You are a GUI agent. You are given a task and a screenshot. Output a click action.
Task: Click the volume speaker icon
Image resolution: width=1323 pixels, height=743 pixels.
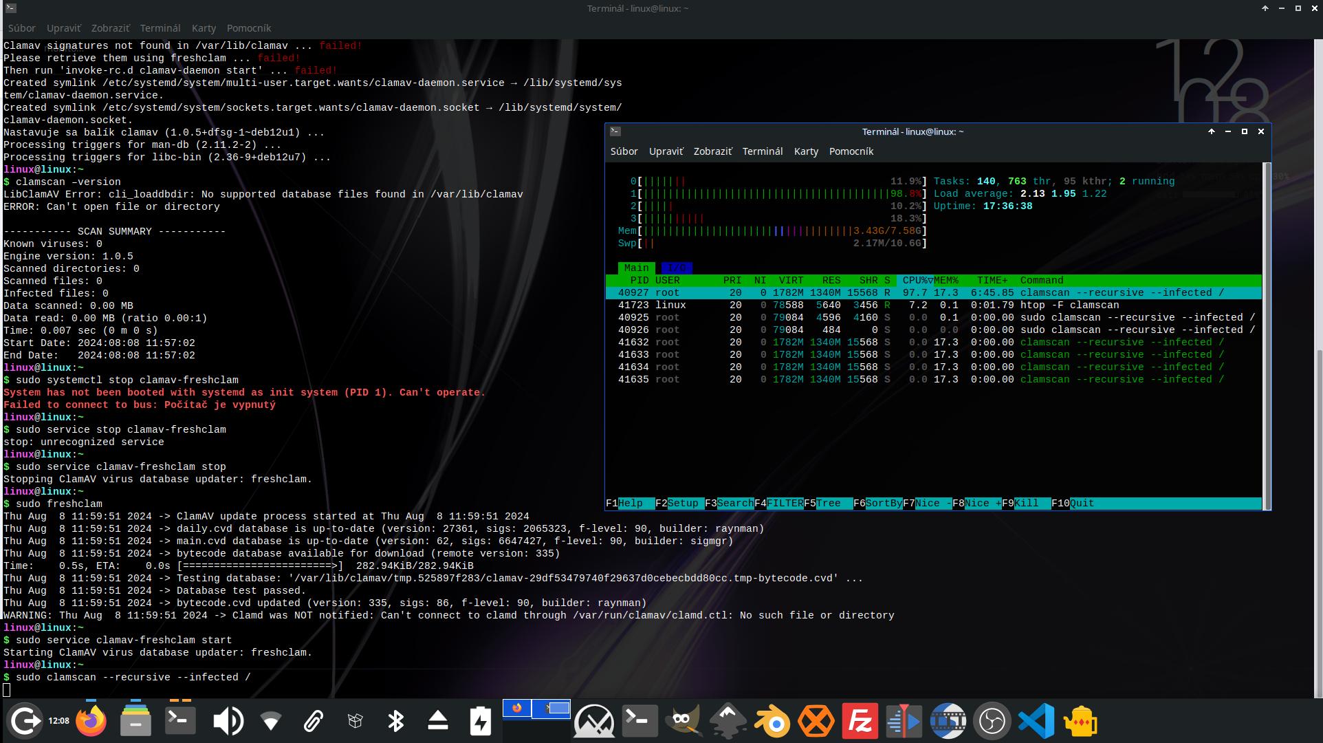(x=228, y=721)
